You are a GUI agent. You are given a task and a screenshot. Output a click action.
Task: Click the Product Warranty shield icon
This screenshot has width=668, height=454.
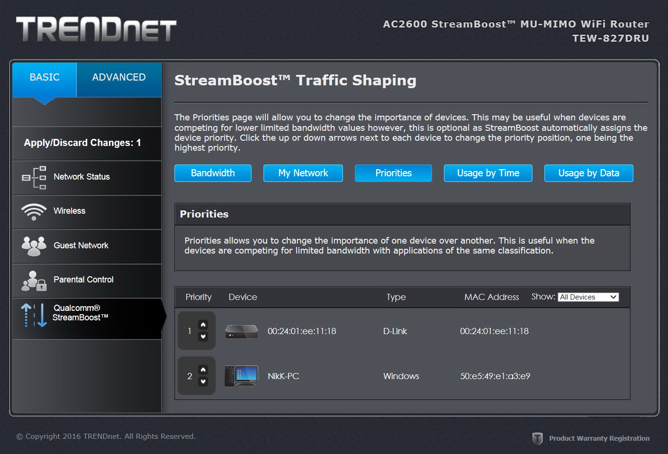pyautogui.click(x=537, y=438)
